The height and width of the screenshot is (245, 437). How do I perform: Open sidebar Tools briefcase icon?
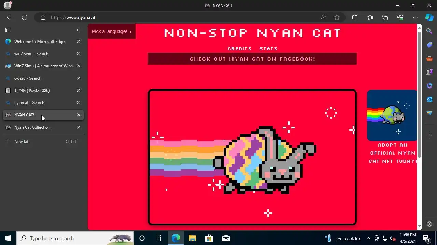coord(429,59)
